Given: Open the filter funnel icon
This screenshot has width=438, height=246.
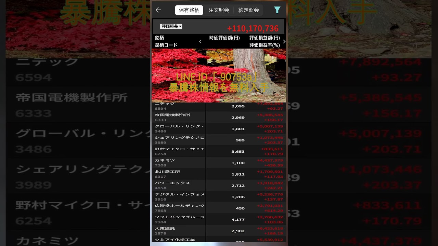Looking at the screenshot, I should click(277, 10).
